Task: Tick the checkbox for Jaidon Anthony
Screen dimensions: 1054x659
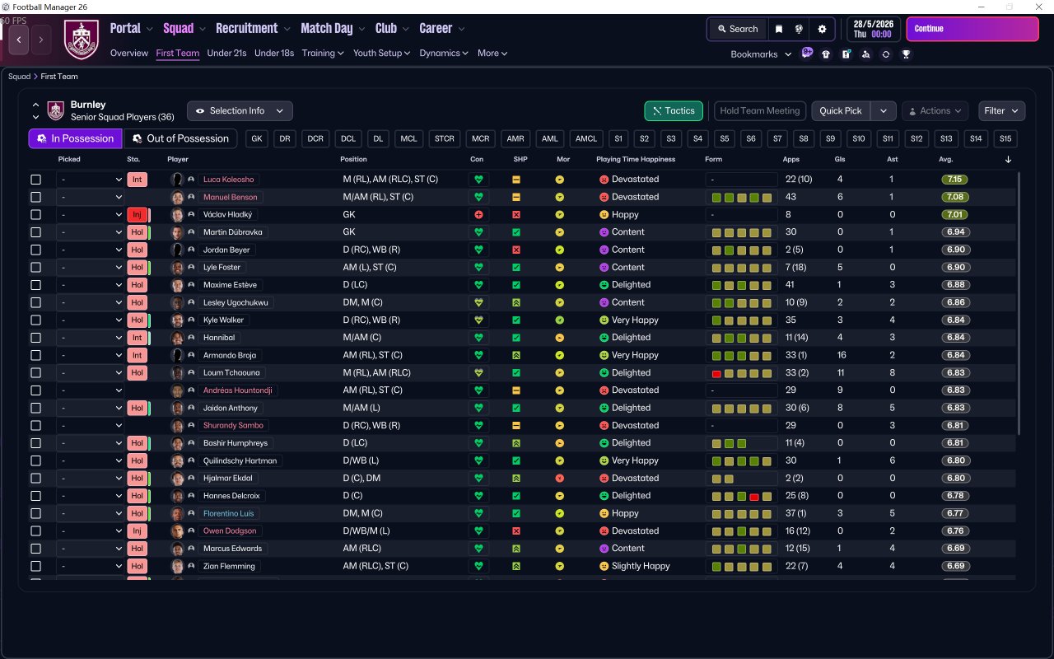Action: (35, 409)
